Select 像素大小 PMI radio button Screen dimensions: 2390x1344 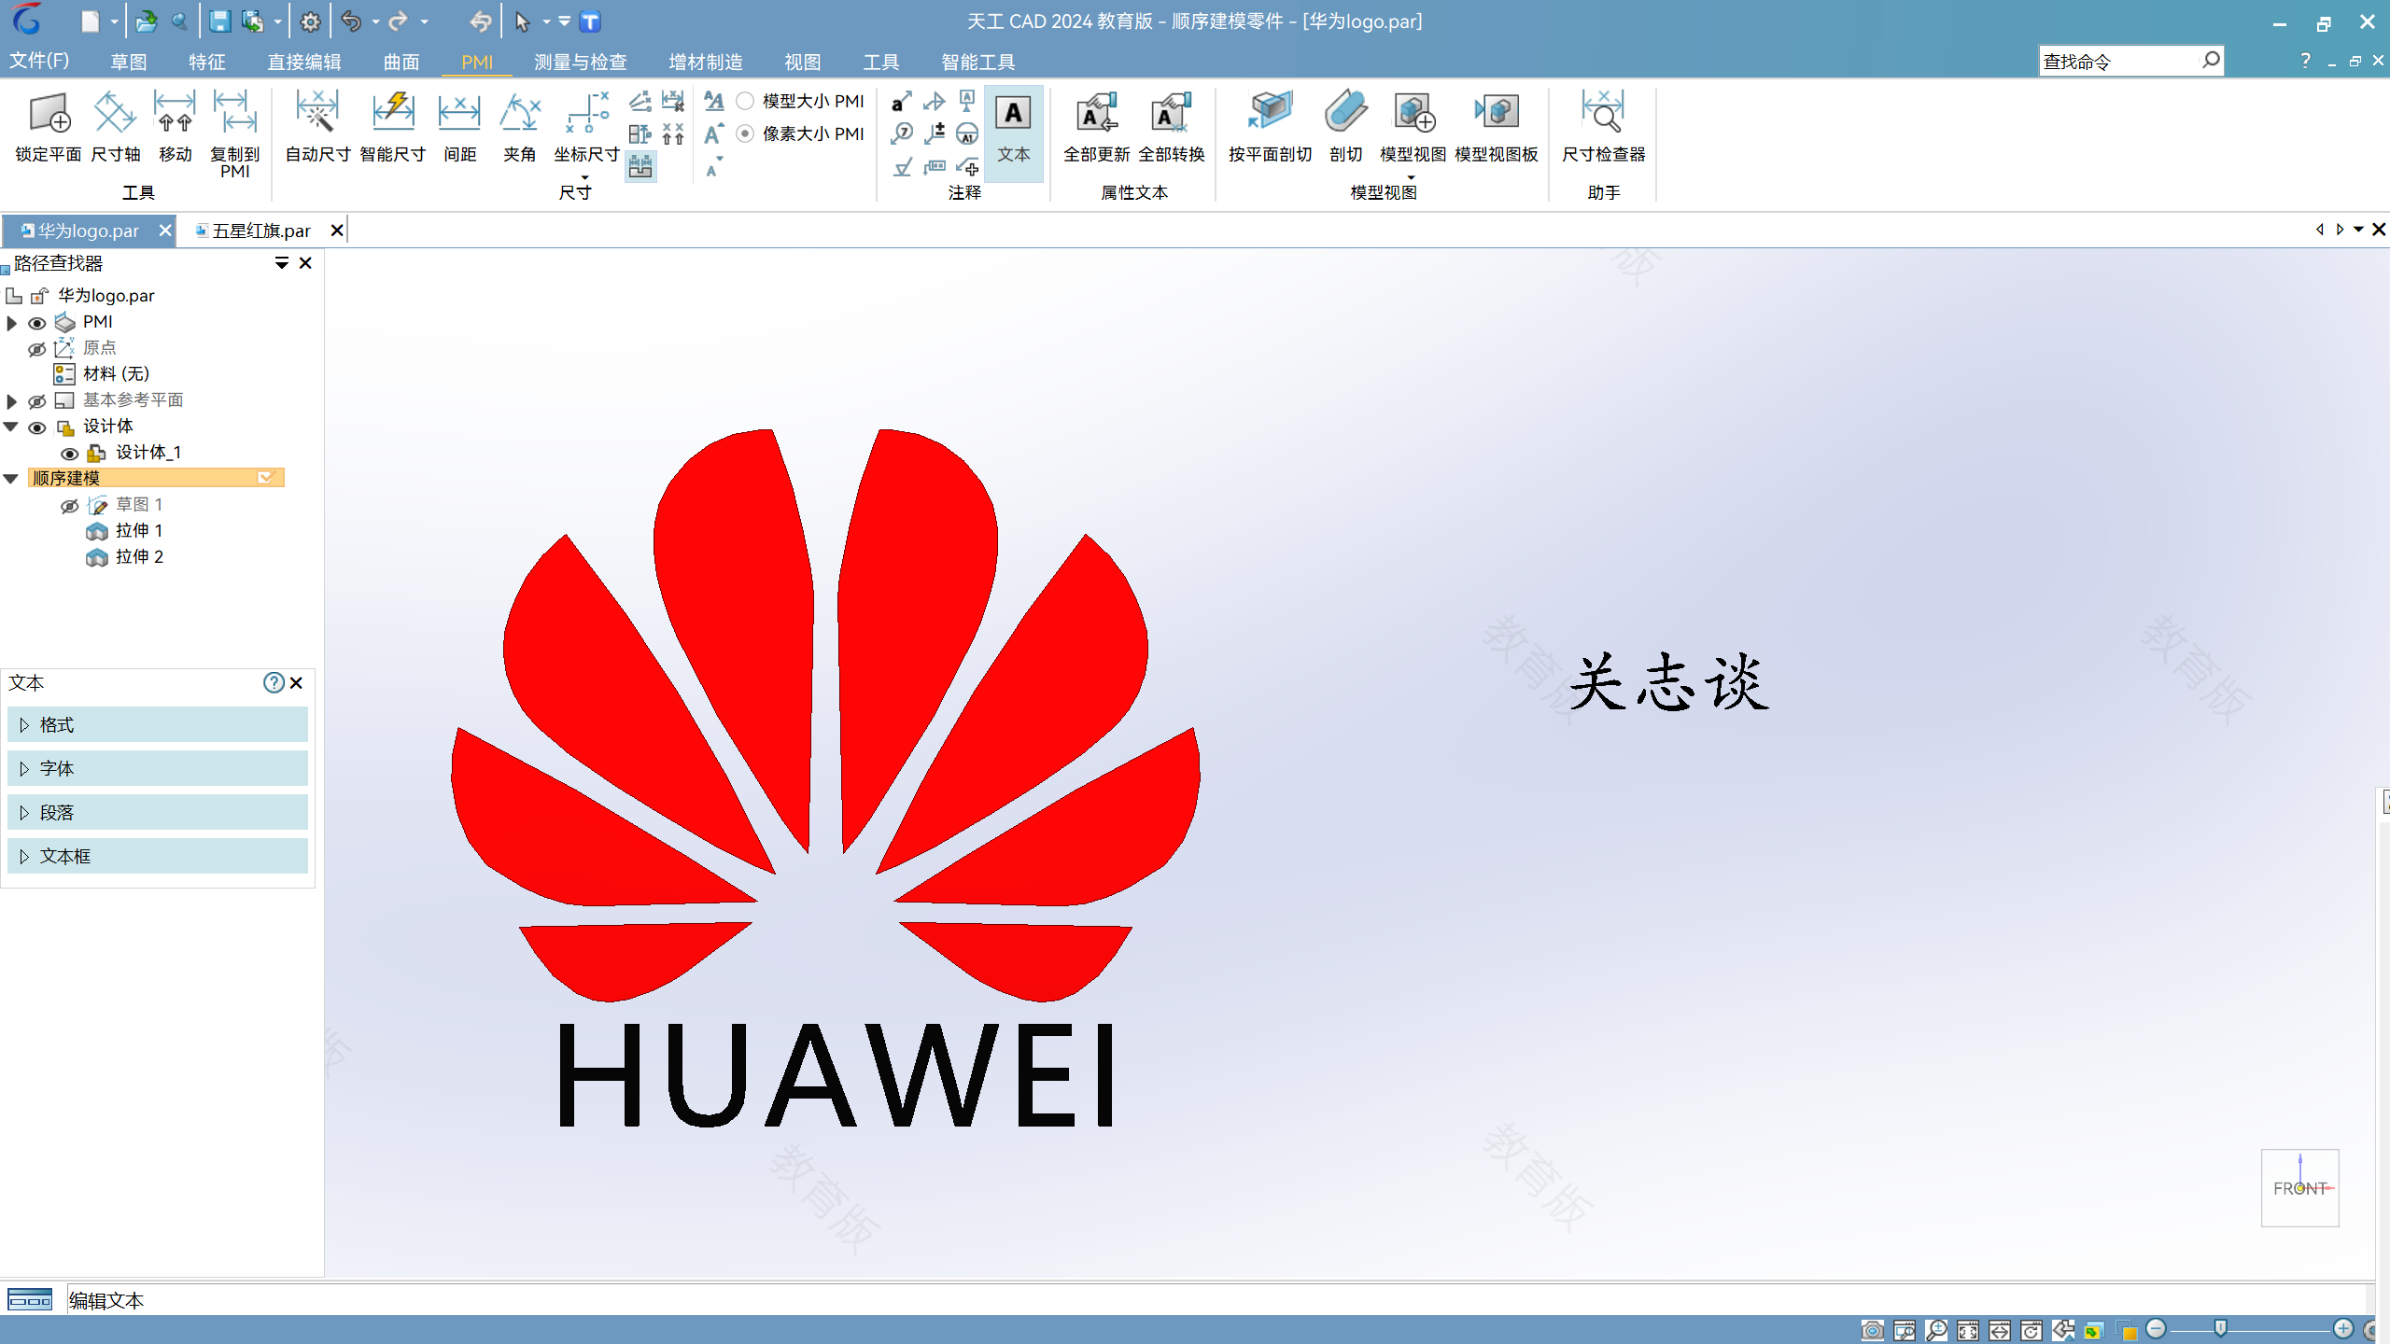pyautogui.click(x=745, y=133)
